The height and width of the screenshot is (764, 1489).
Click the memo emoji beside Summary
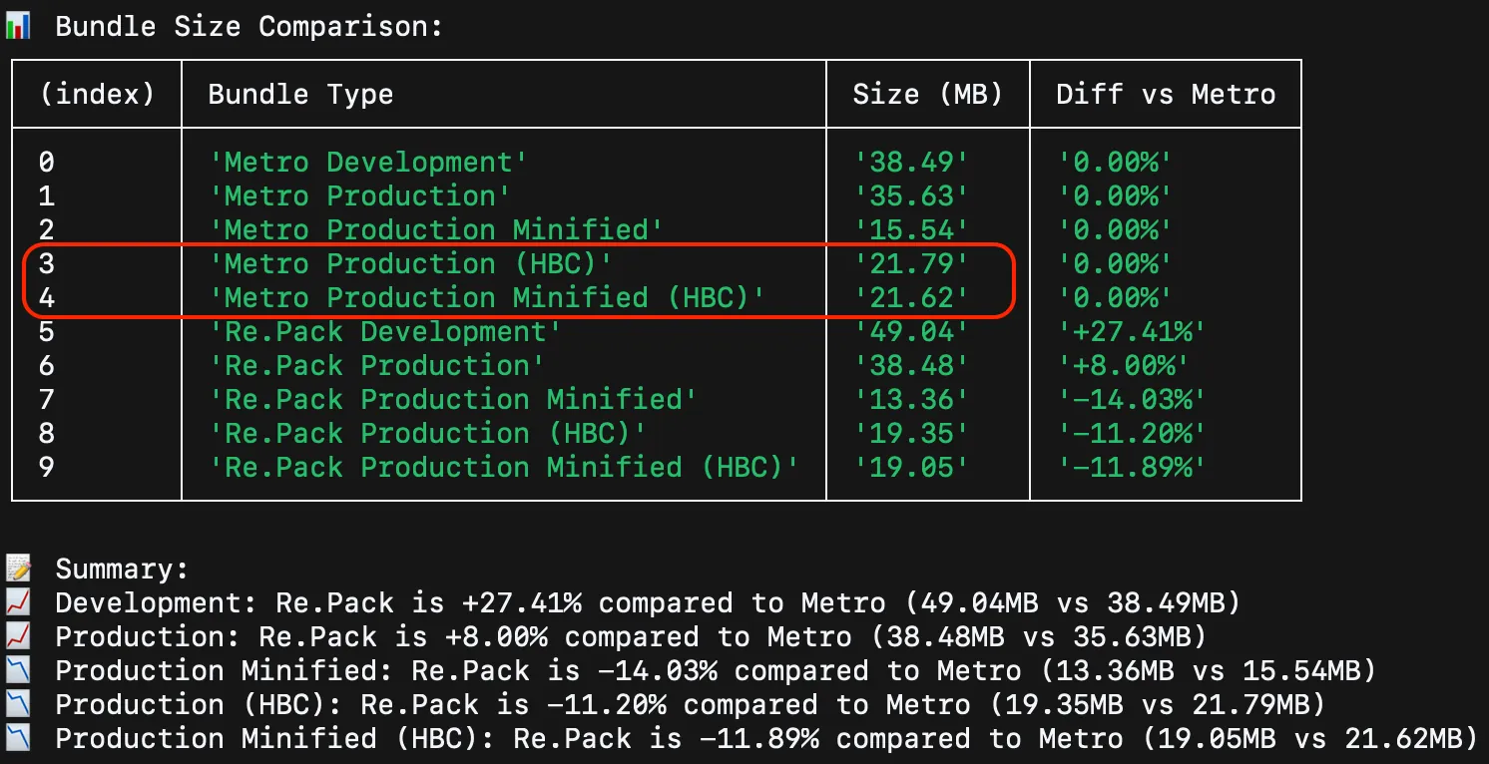point(18,570)
